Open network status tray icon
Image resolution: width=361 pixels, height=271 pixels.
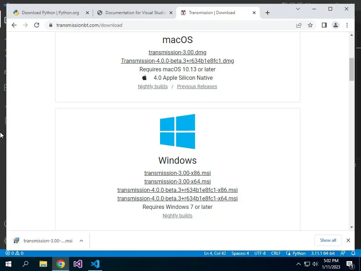tap(307, 264)
